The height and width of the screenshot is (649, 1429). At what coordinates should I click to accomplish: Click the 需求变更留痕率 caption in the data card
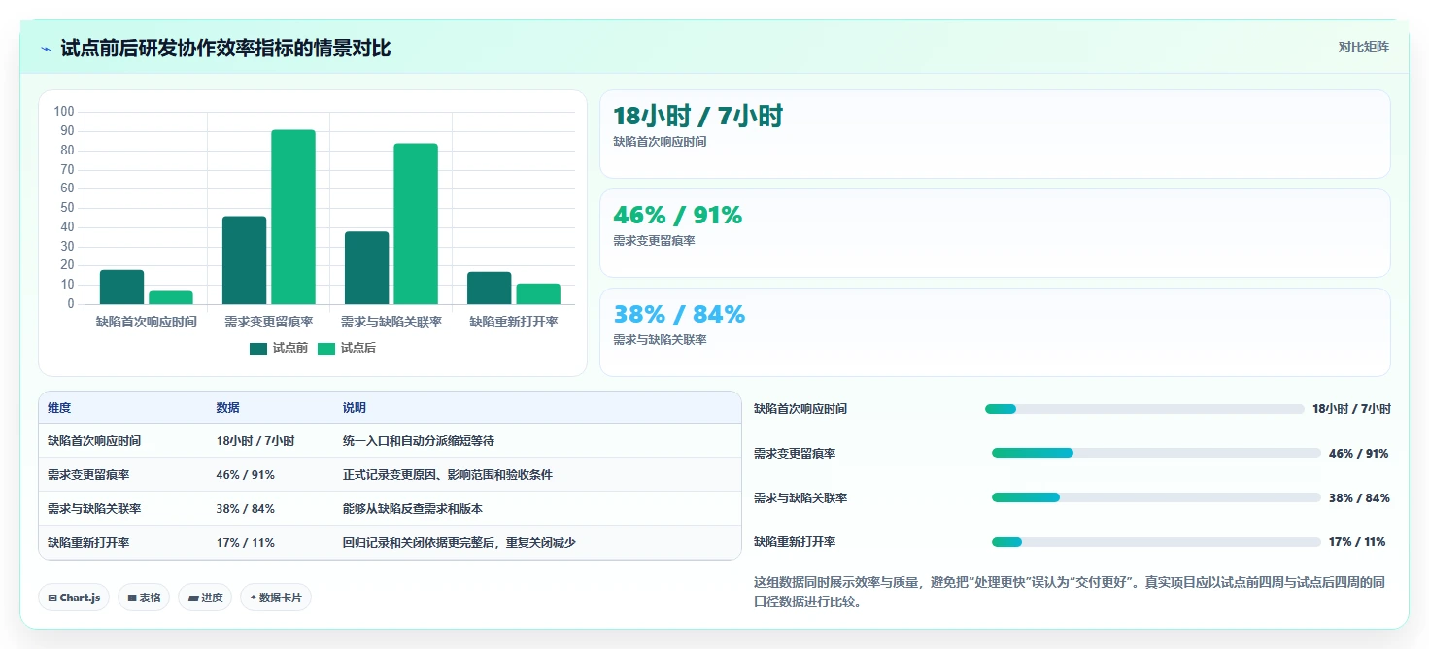(x=654, y=241)
